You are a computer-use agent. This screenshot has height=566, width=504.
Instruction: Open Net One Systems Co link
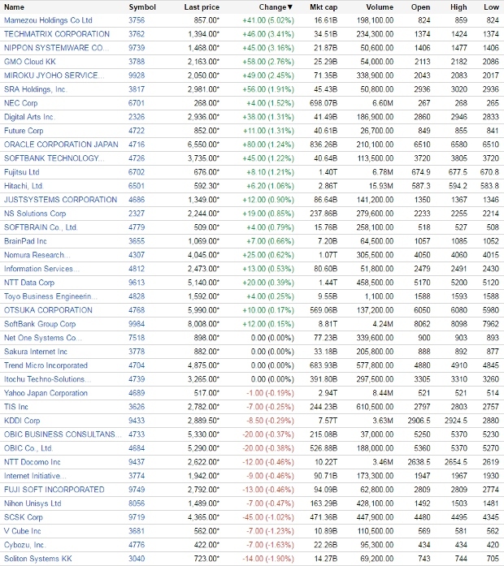43,338
